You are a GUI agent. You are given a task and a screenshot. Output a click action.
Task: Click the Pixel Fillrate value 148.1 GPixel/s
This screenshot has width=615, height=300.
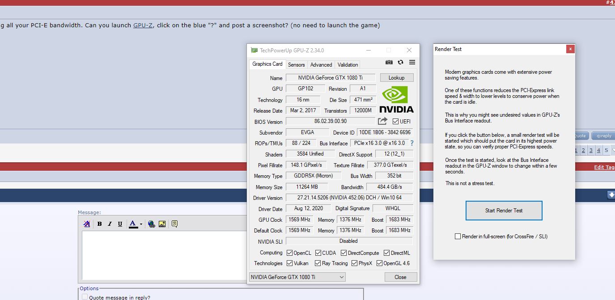tap(306, 165)
